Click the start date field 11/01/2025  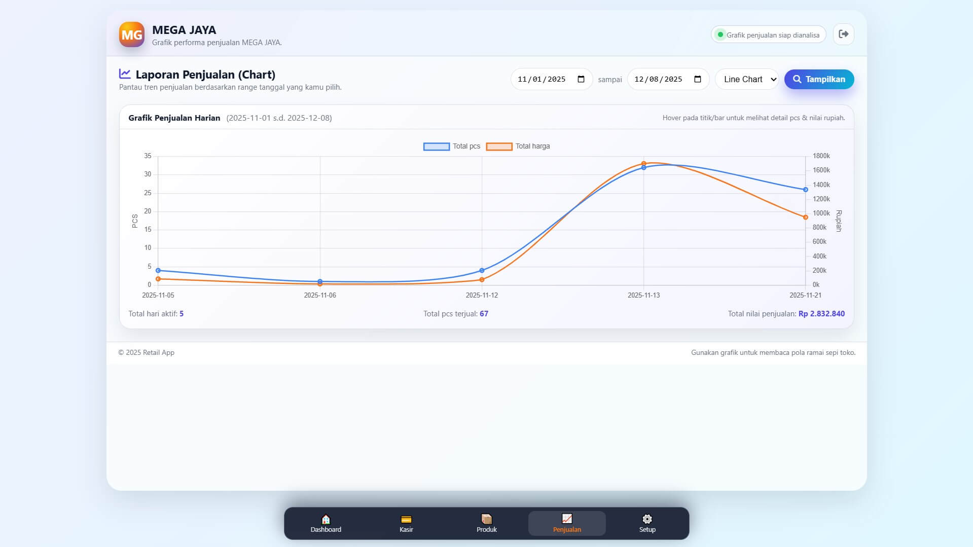pos(542,79)
